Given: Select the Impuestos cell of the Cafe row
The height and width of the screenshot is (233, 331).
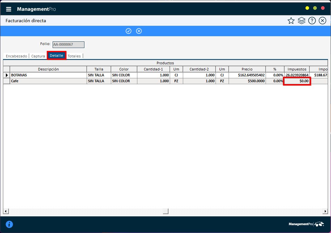Looking at the screenshot, I should click(296, 81).
